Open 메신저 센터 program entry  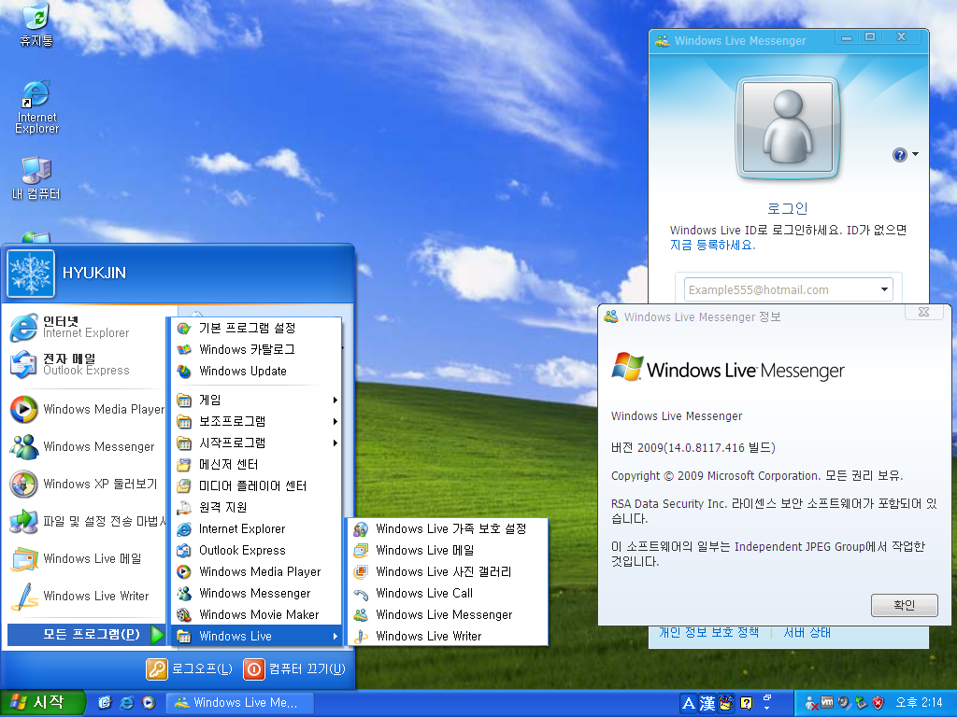[256, 465]
